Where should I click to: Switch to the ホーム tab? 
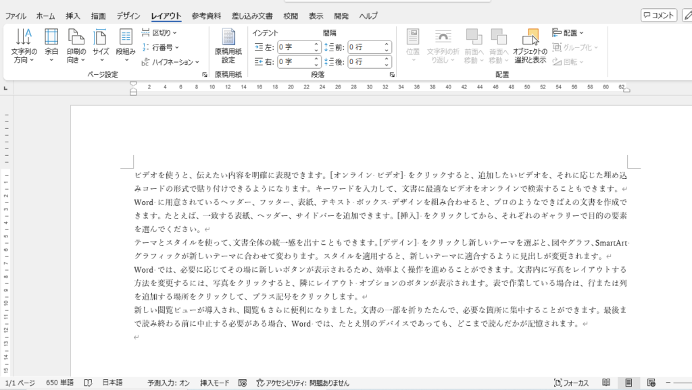[x=45, y=16]
